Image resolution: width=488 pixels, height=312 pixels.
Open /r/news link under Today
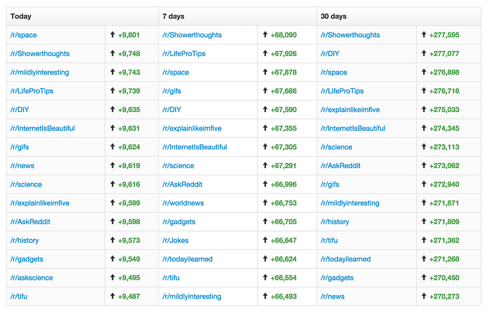[x=22, y=165]
